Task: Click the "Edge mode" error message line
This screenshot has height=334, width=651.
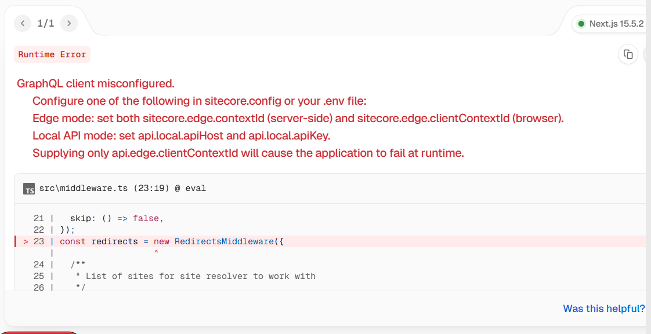Action: click(x=298, y=119)
